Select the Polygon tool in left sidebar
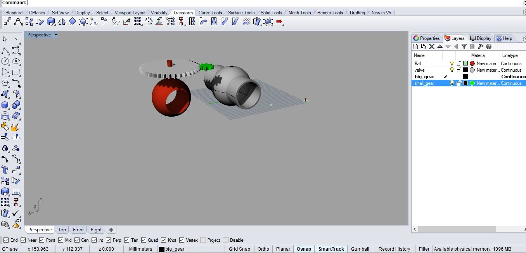 tap(5, 83)
